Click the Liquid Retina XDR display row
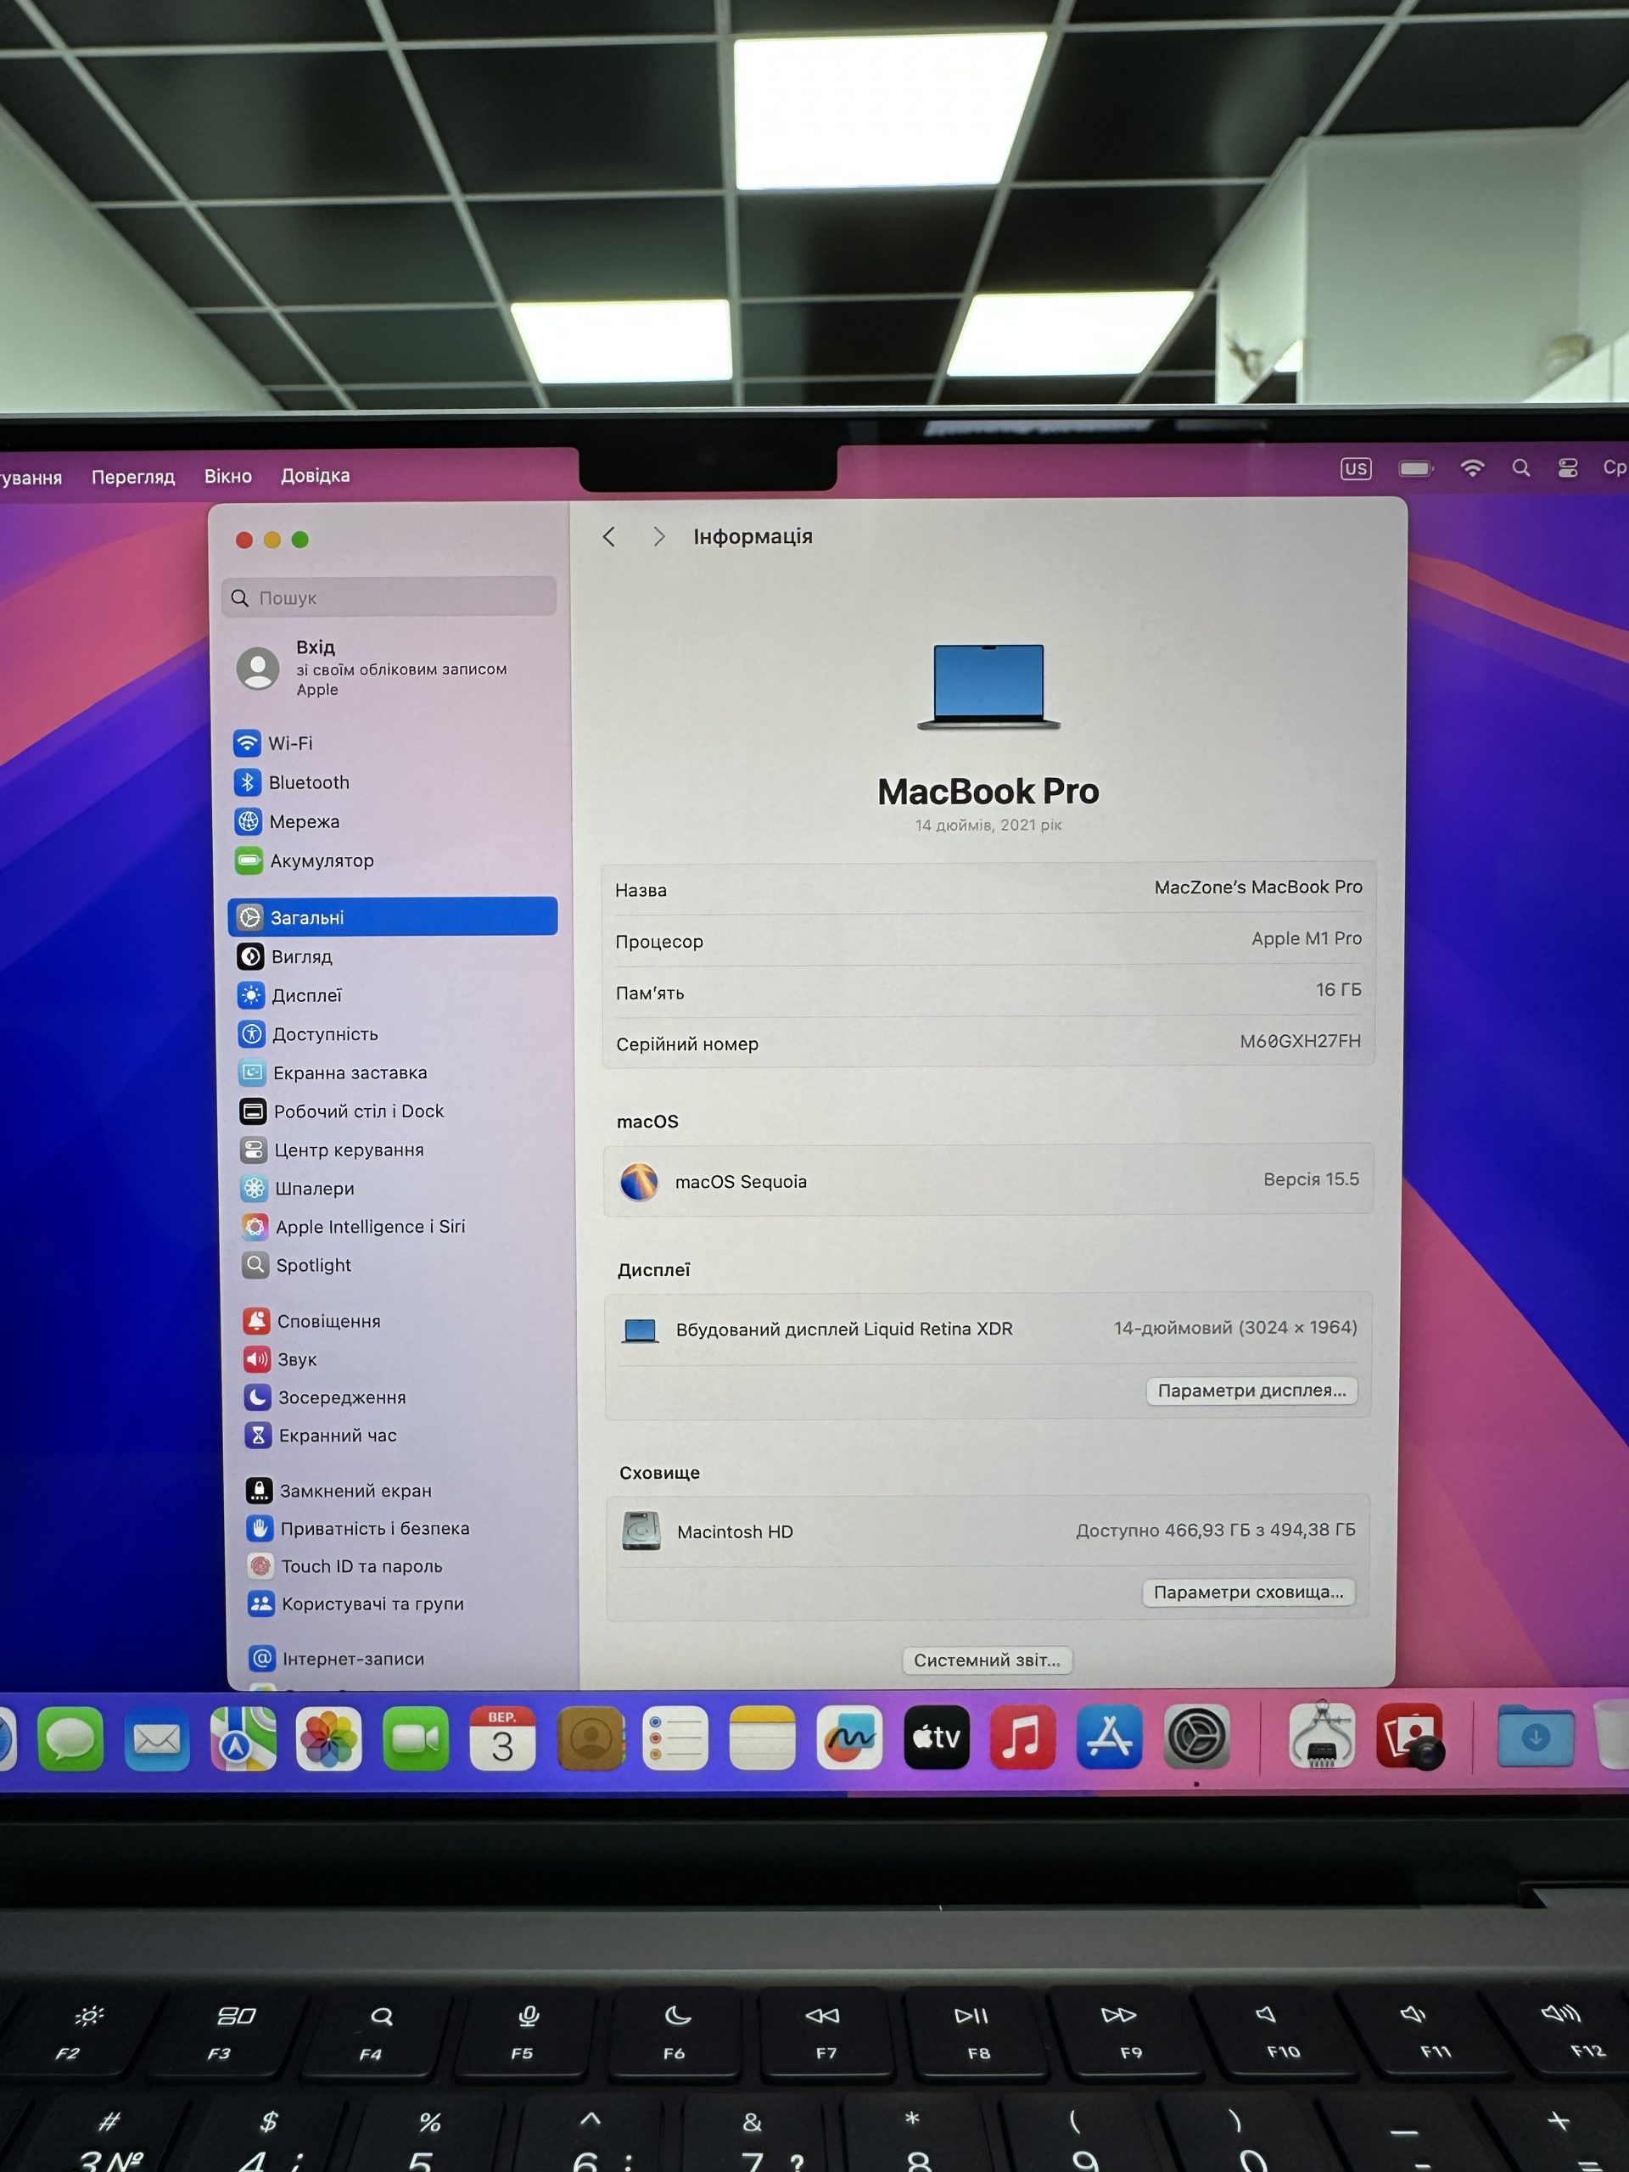This screenshot has width=1629, height=2172. coord(988,1328)
